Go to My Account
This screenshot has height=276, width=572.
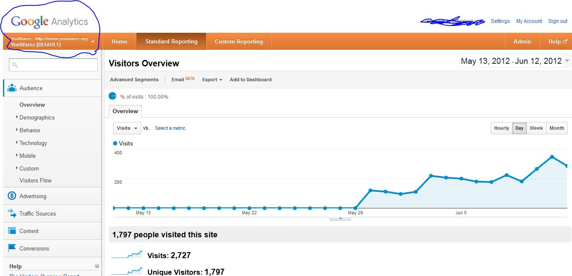coord(529,21)
